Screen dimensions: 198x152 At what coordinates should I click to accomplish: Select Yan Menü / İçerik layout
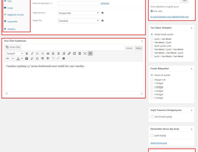coord(152,42)
